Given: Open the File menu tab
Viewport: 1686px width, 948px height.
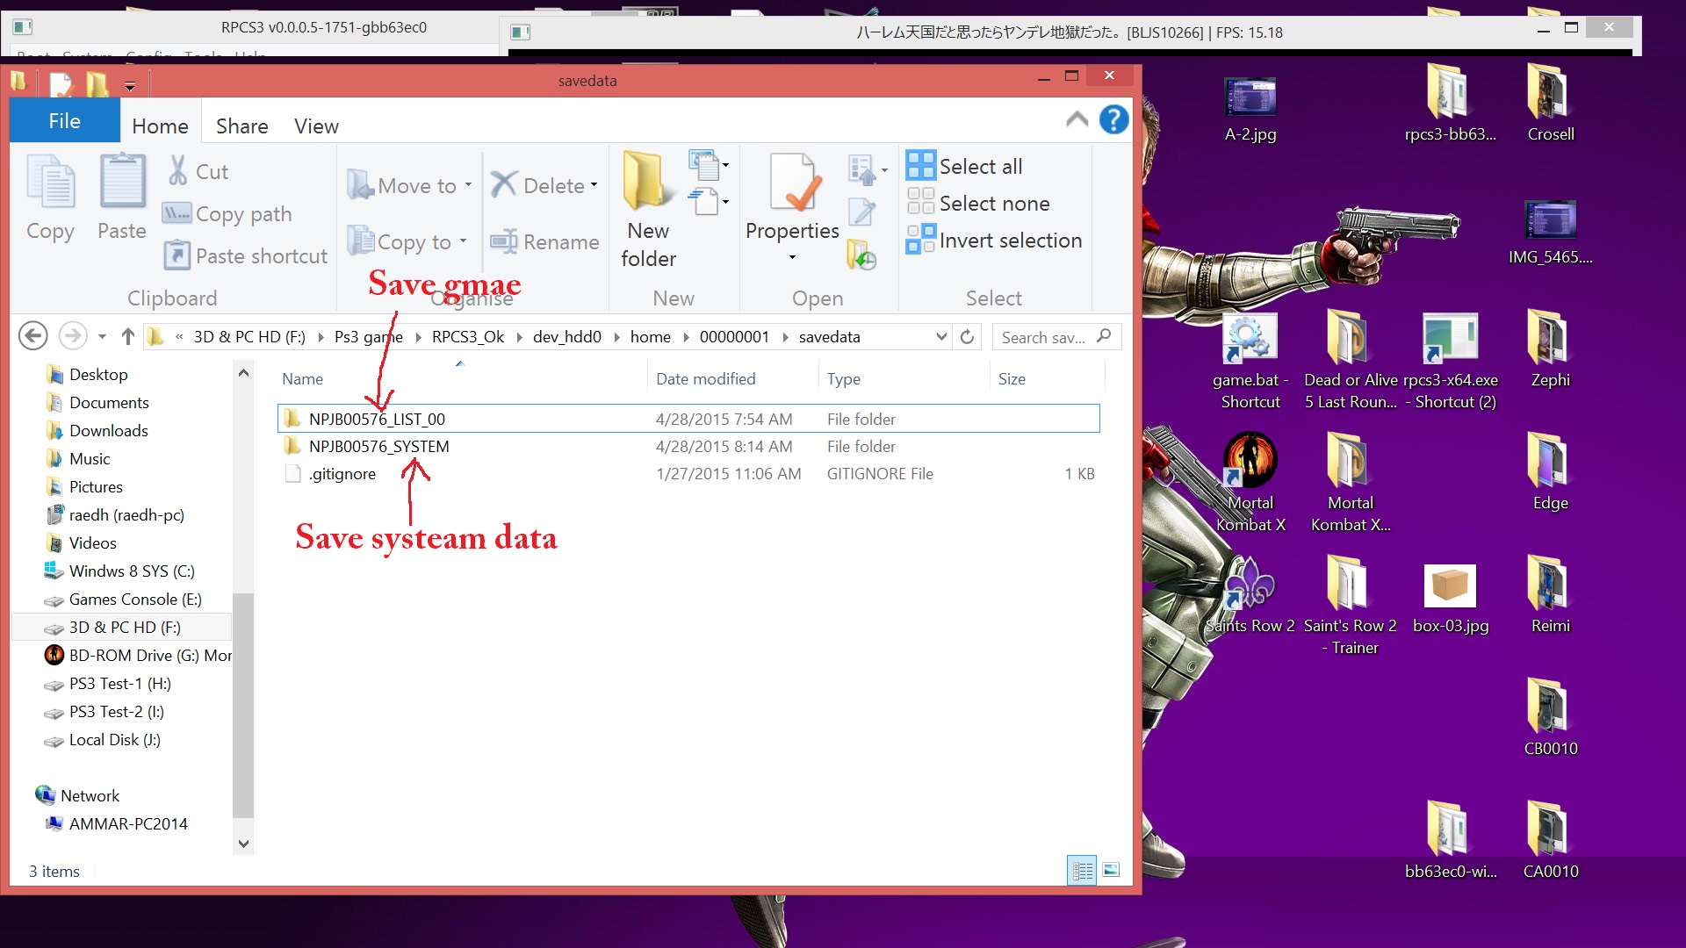Looking at the screenshot, I should coord(64,121).
